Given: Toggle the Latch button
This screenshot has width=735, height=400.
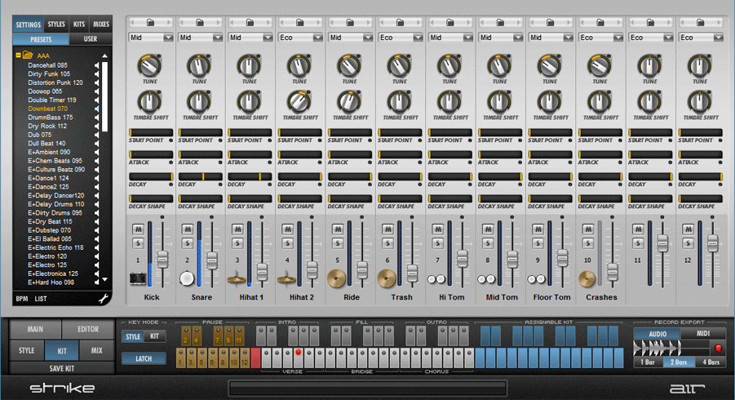Looking at the screenshot, I should point(144,358).
